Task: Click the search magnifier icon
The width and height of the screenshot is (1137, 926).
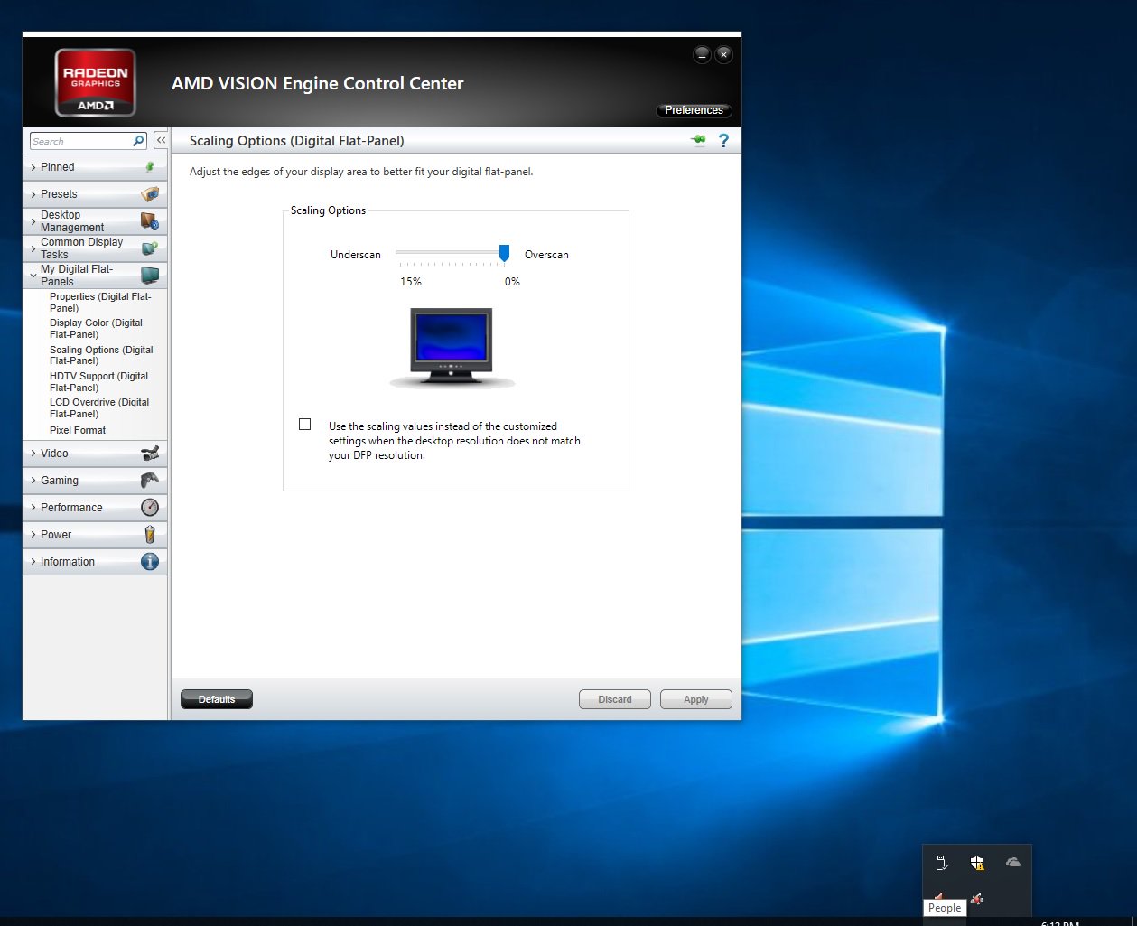Action: point(138,141)
